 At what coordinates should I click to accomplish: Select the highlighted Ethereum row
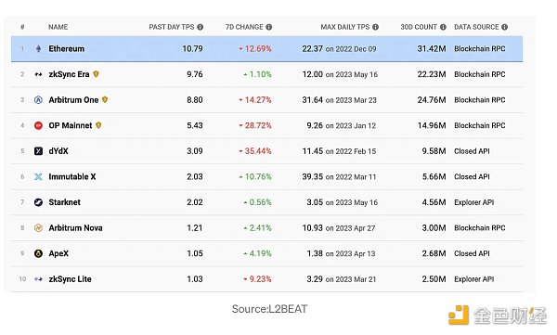pos(266,48)
